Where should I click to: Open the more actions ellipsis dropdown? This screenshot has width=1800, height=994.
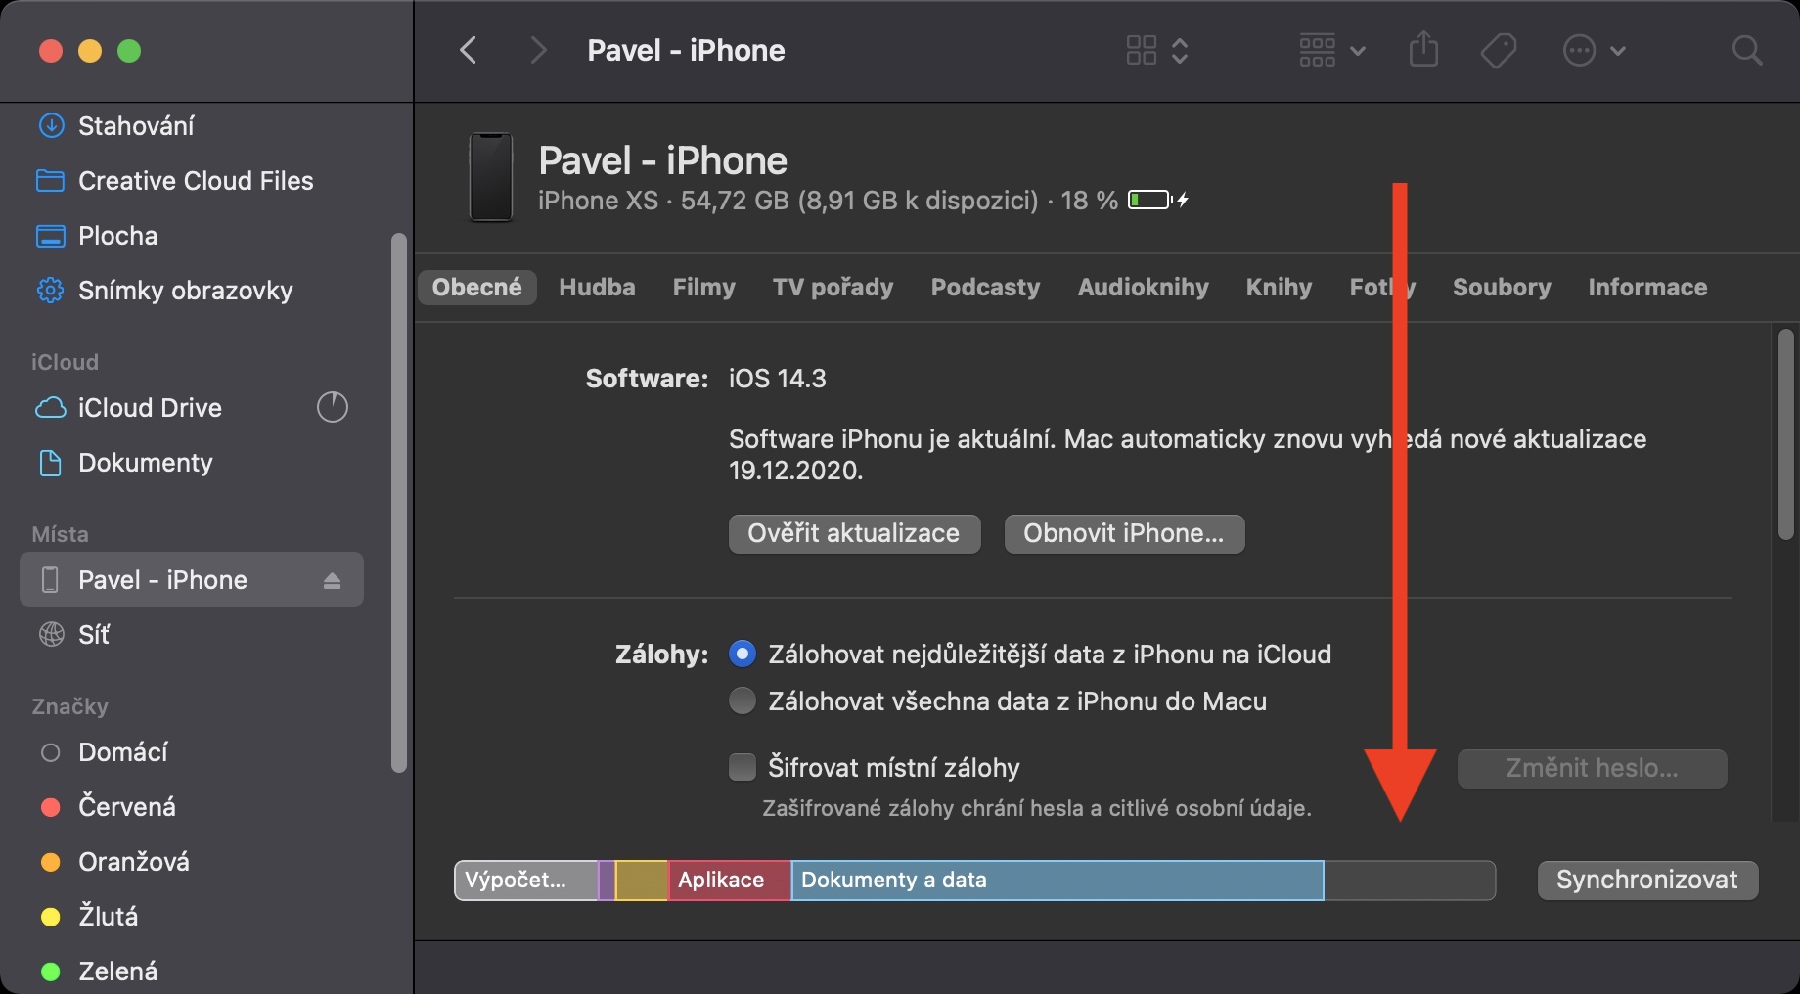pos(1594,50)
